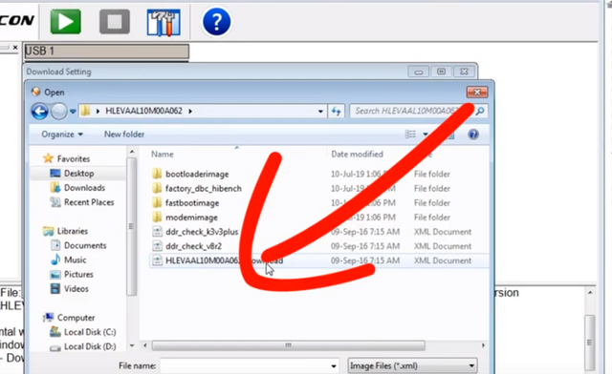Open Image Files (*.xml) filter dropdown
Image resolution: width=612 pixels, height=374 pixels.
(412, 365)
